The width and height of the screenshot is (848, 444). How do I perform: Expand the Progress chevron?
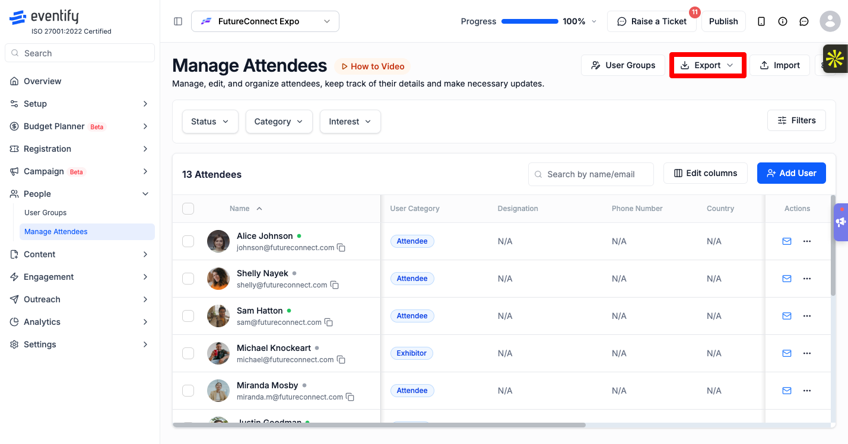(x=595, y=21)
